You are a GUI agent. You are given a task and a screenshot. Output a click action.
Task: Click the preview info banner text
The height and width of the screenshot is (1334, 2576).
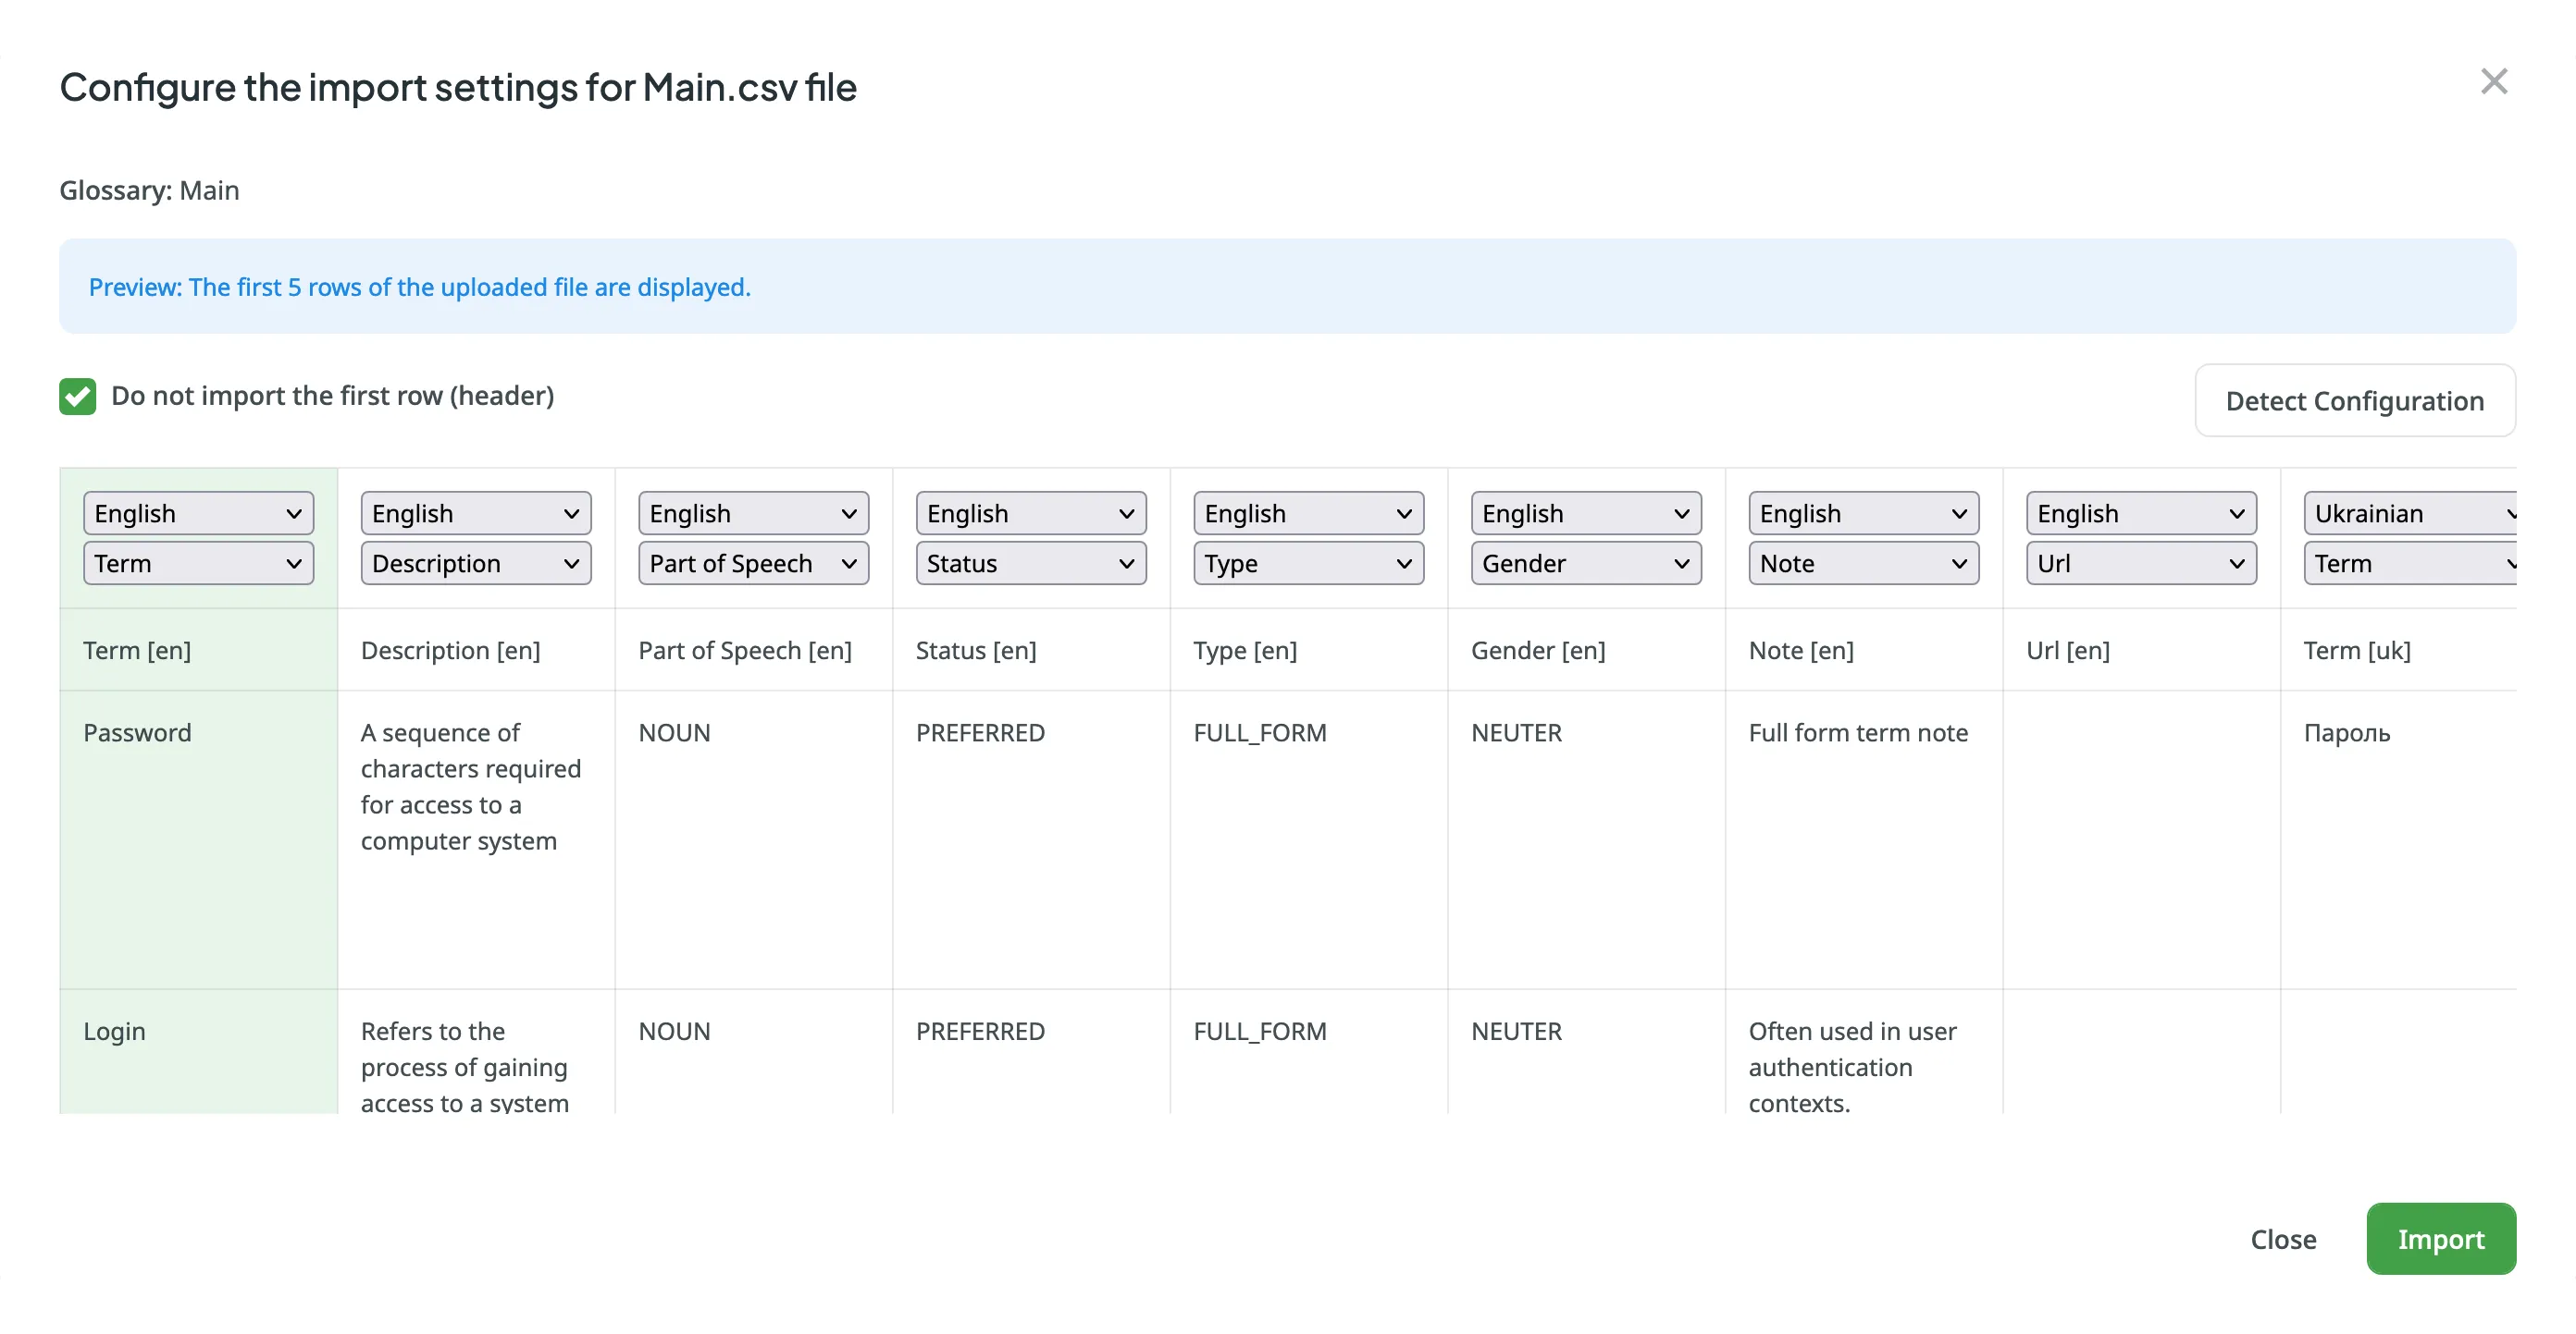click(x=418, y=287)
